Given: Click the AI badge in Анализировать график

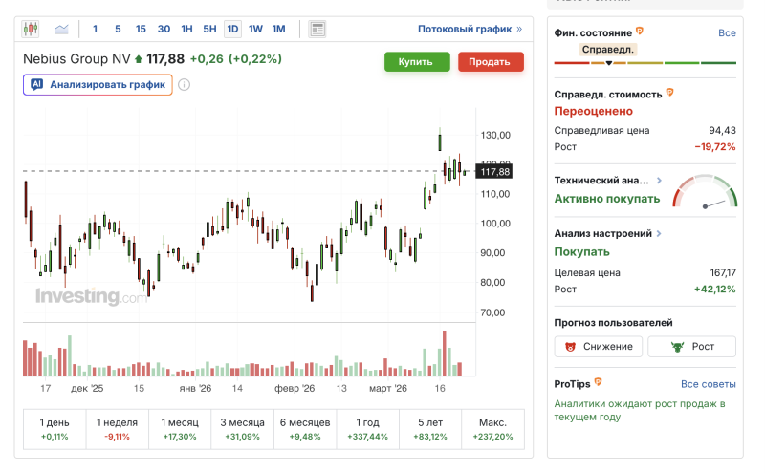Looking at the screenshot, I should pyautogui.click(x=37, y=84).
